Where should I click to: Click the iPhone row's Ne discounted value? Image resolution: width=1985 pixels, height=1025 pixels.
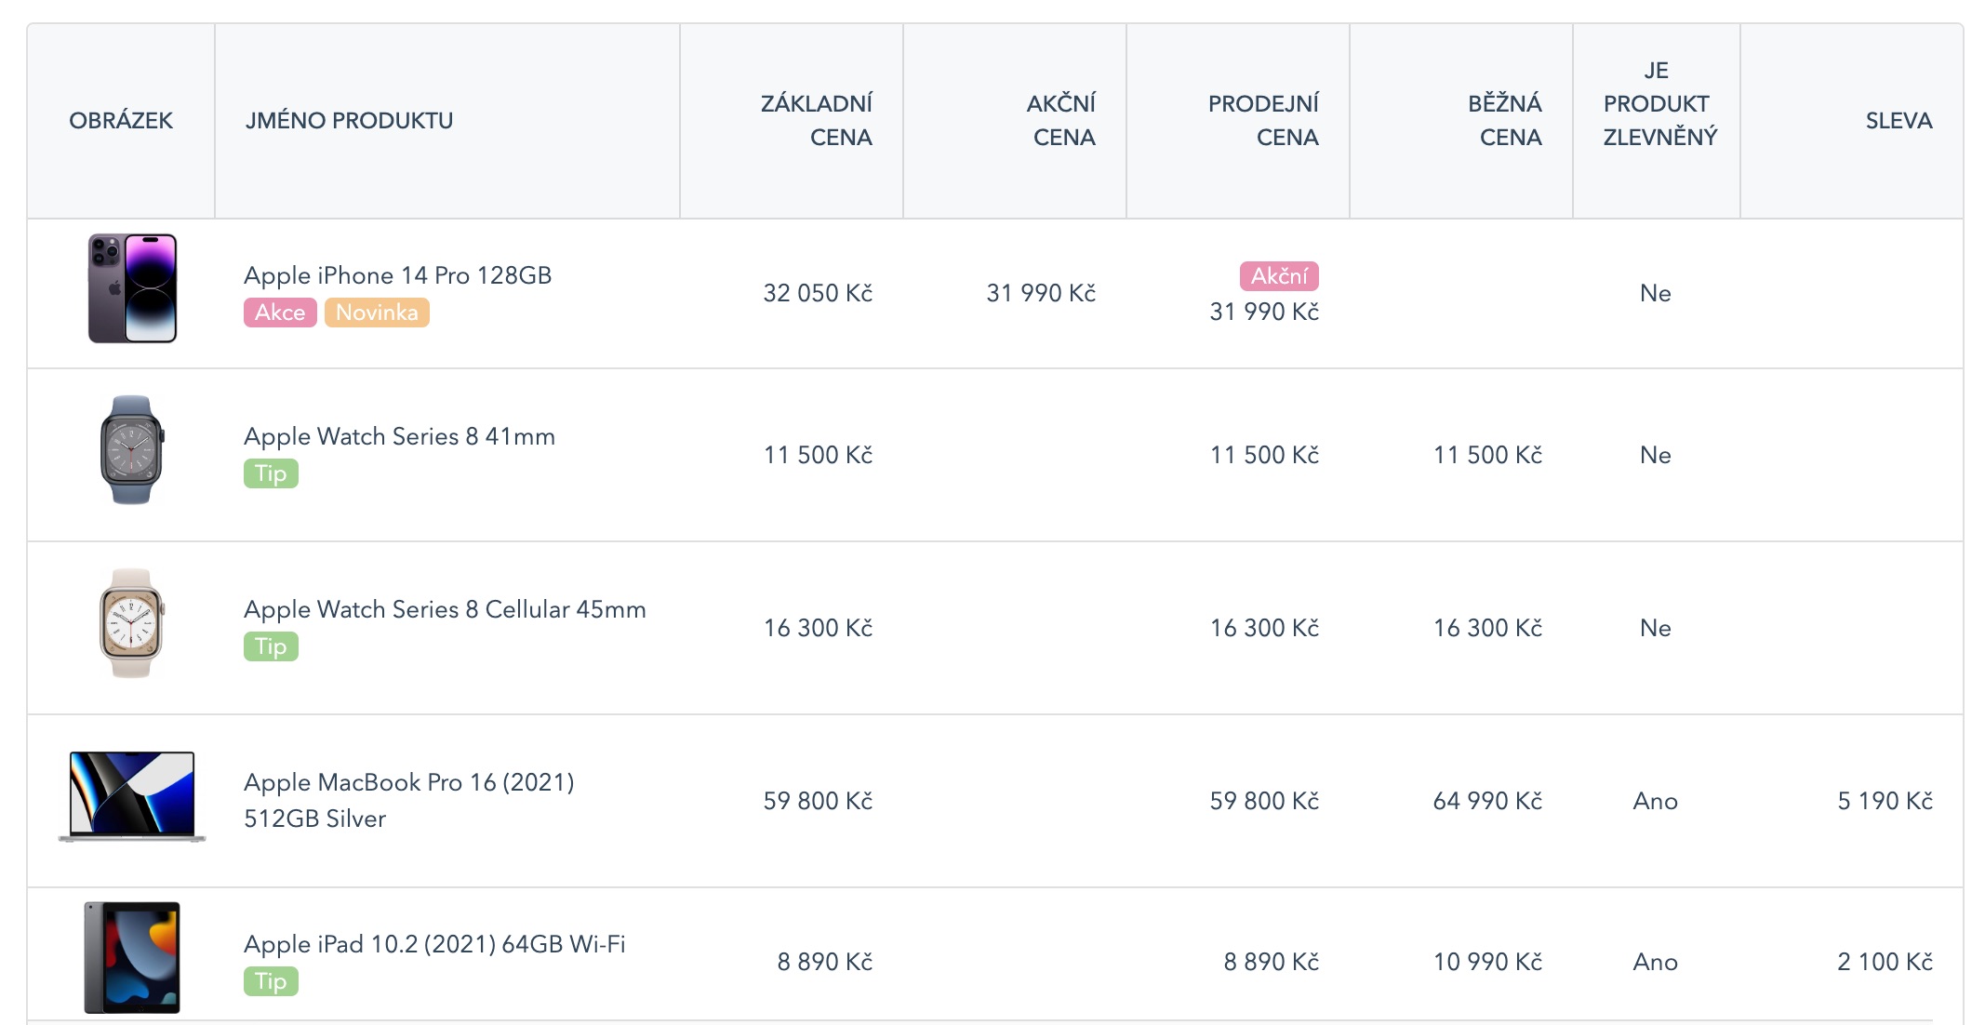pos(1656,294)
